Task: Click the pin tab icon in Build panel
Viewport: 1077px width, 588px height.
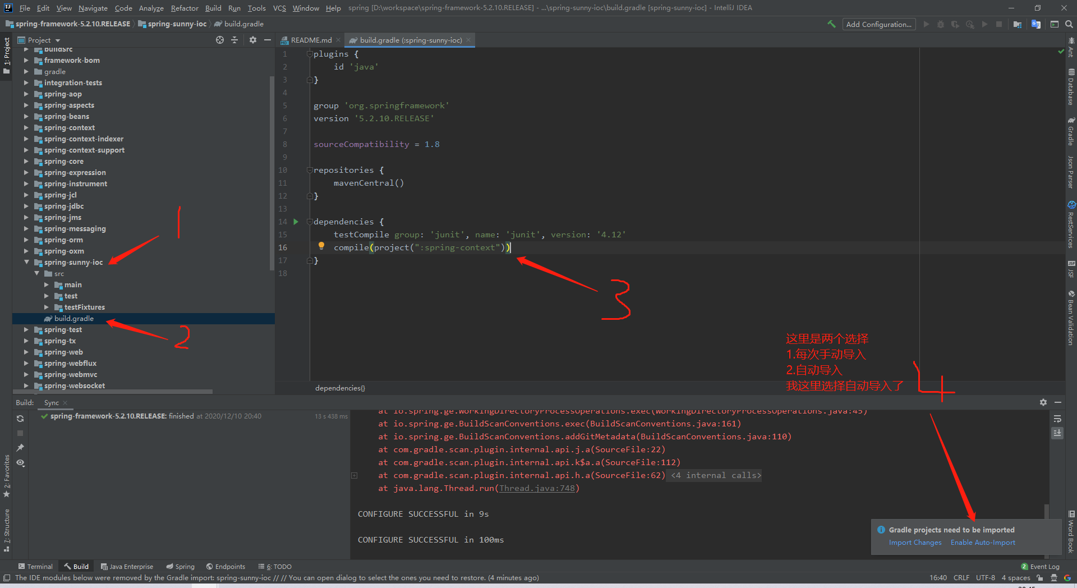Action: [x=20, y=448]
